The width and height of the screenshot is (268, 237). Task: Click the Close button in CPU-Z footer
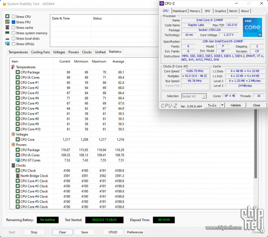[257, 105]
